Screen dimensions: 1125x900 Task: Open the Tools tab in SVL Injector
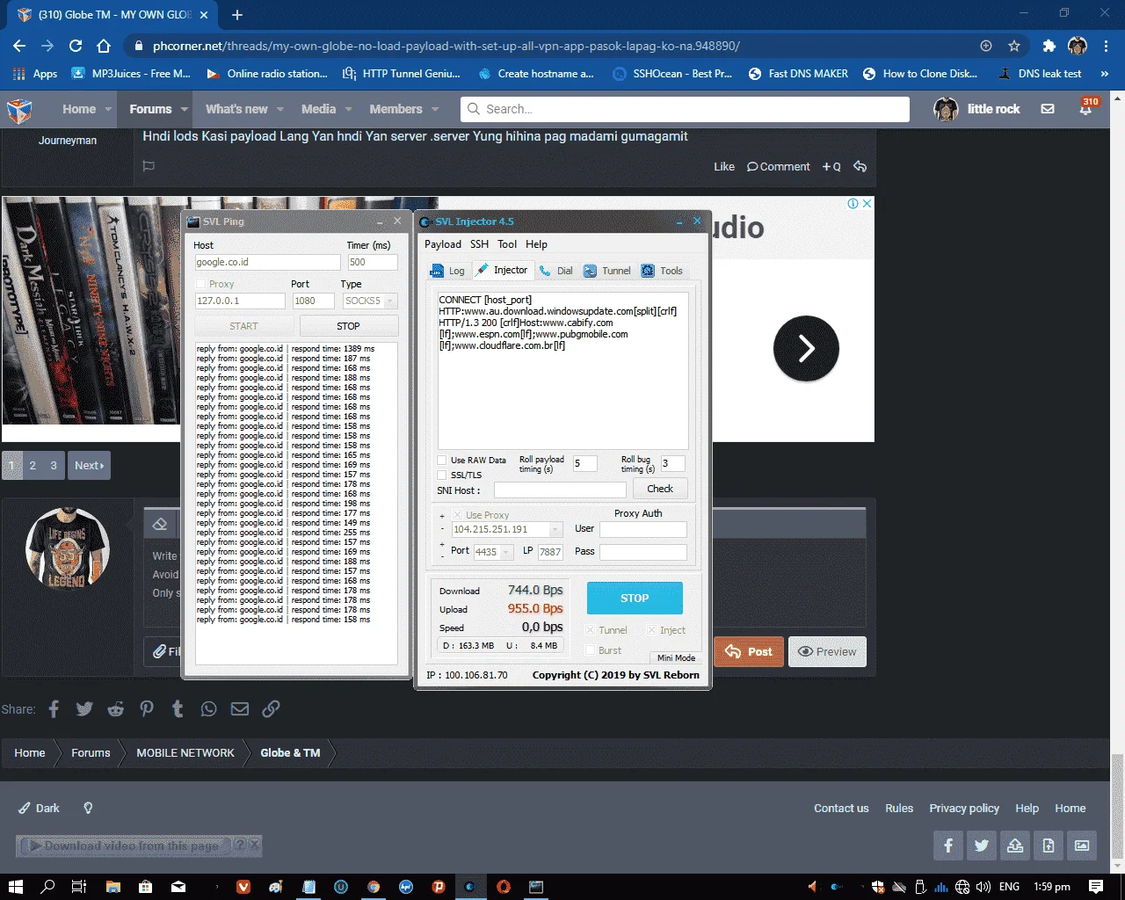point(663,271)
